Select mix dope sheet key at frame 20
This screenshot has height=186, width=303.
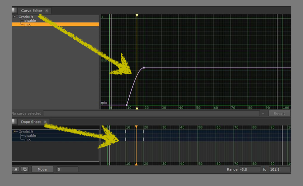click(x=143, y=139)
